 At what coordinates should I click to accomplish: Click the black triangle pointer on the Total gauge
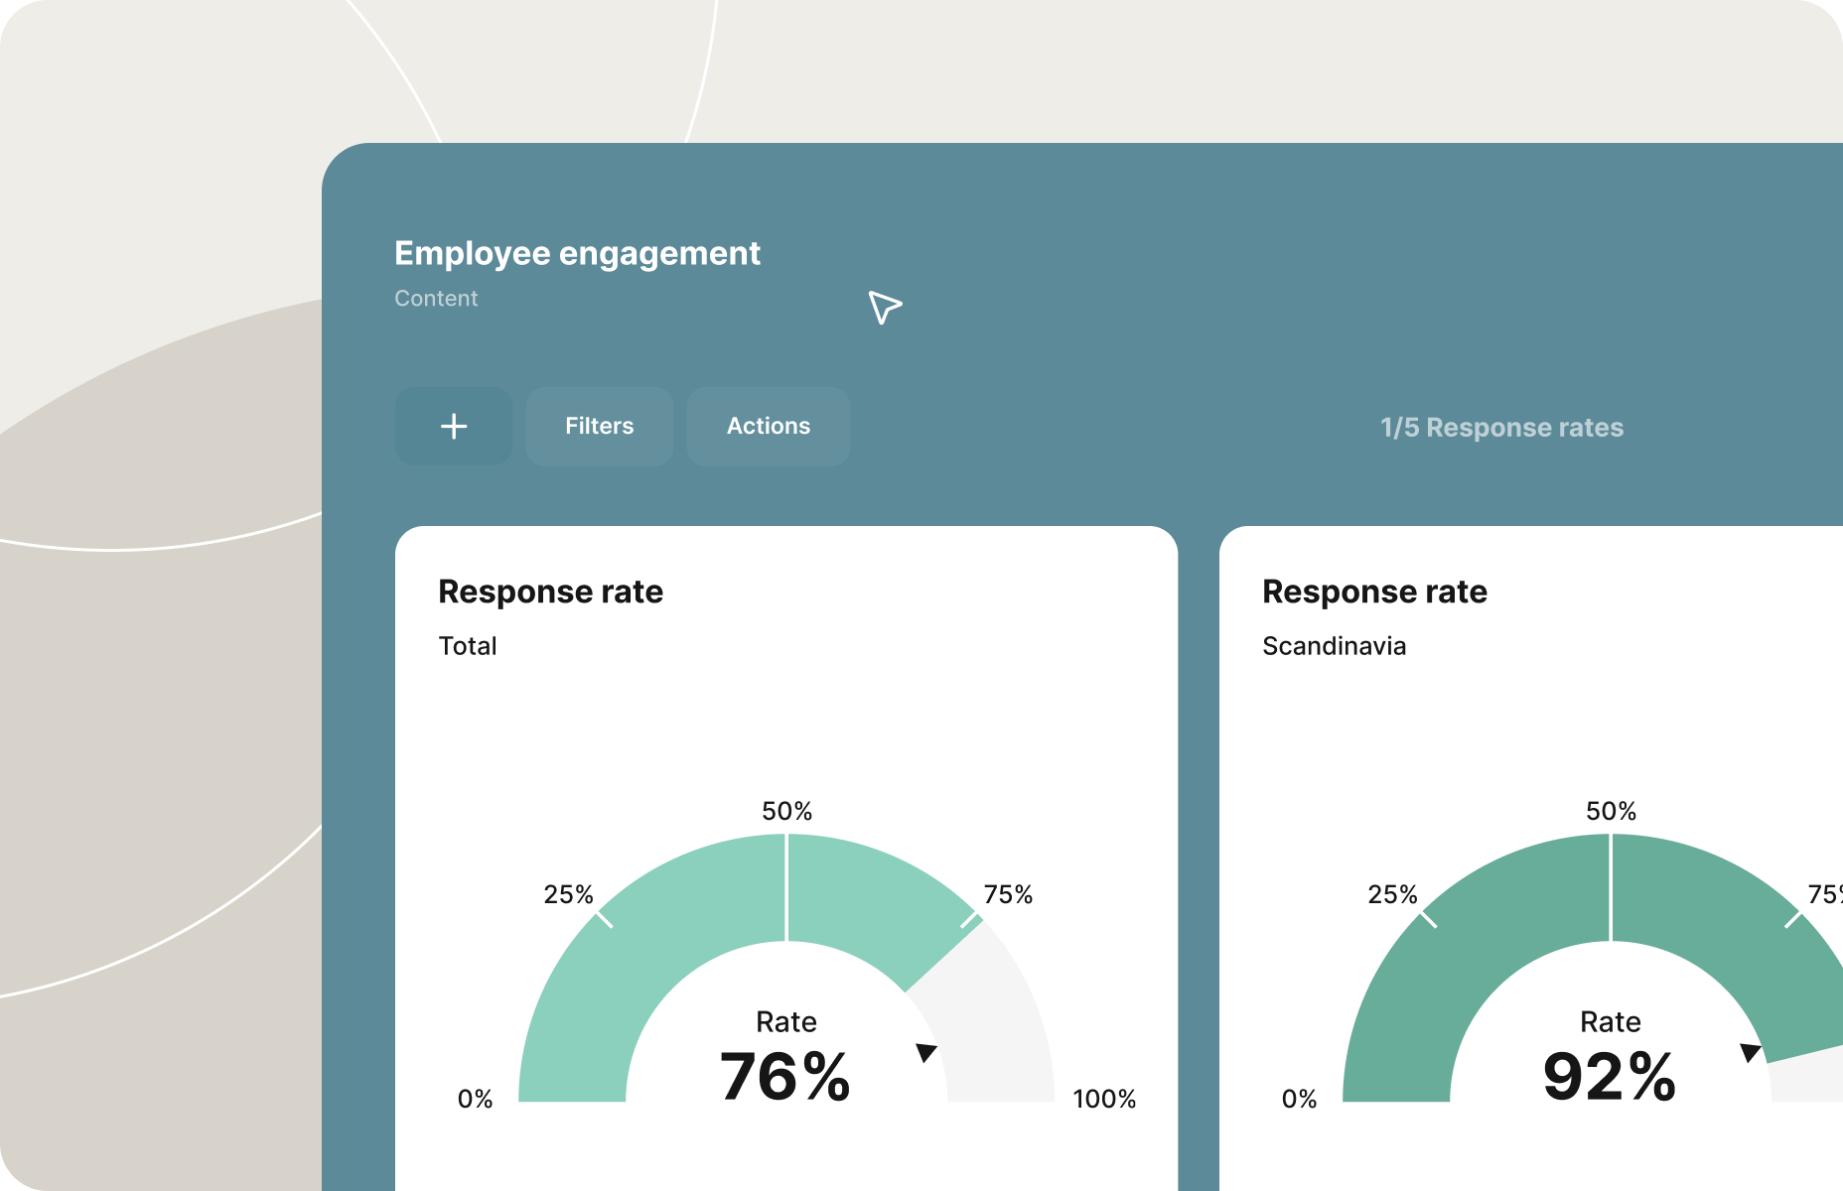(x=926, y=1052)
